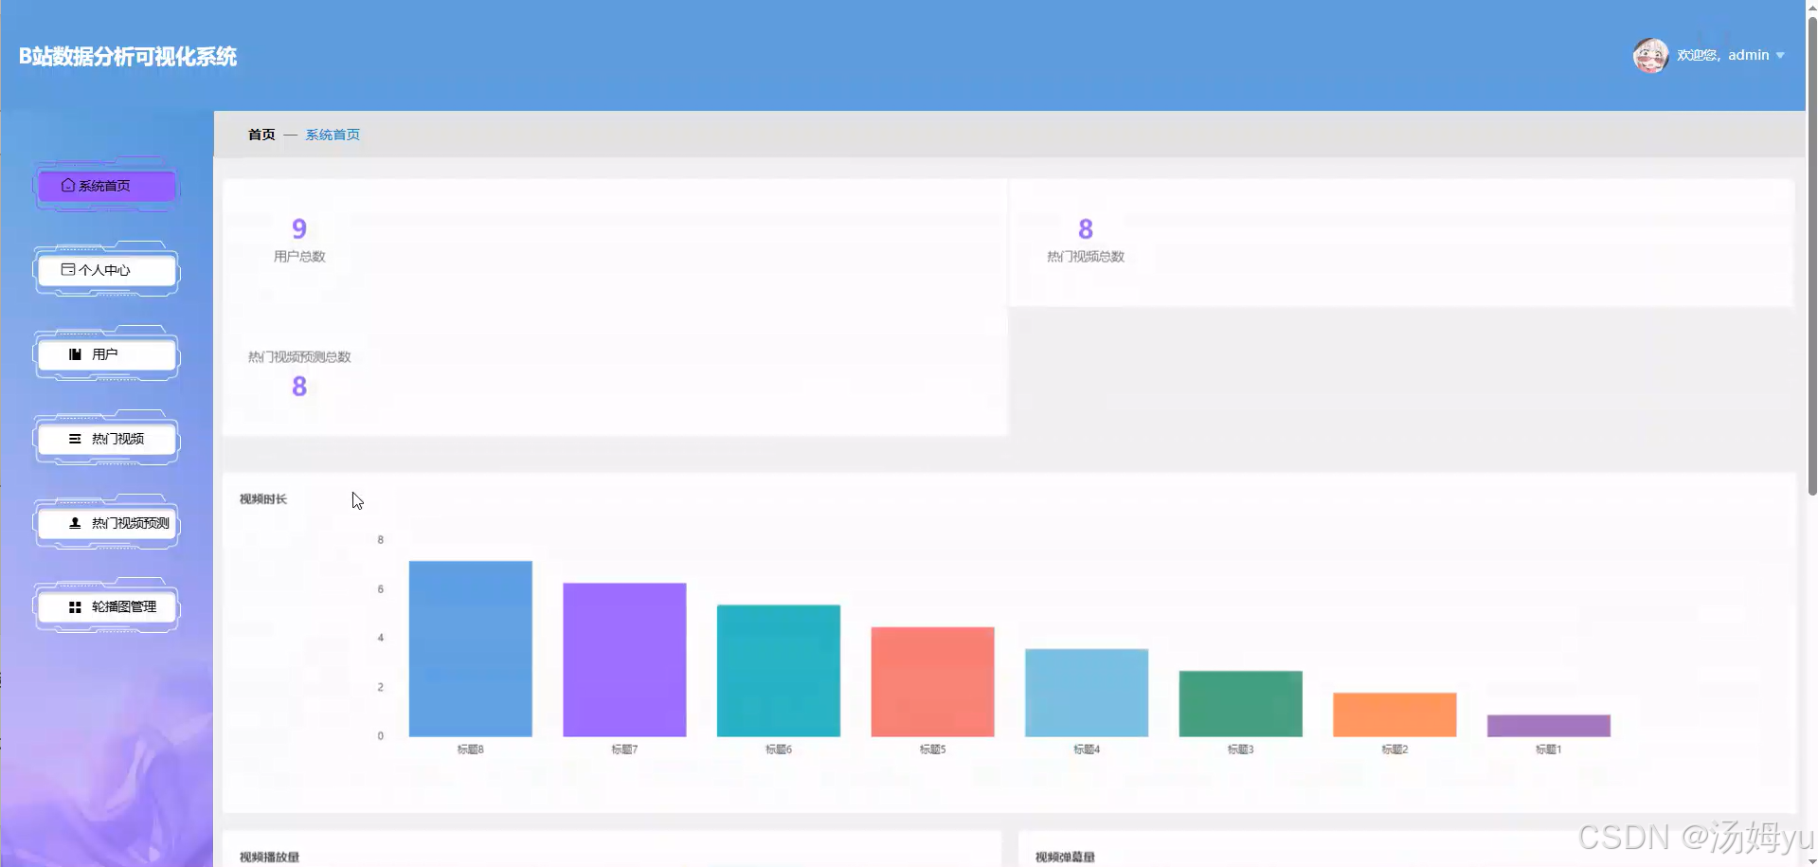Click the 欢迎您, admin greeting text
Image resolution: width=1818 pixels, height=867 pixels.
[1723, 55]
